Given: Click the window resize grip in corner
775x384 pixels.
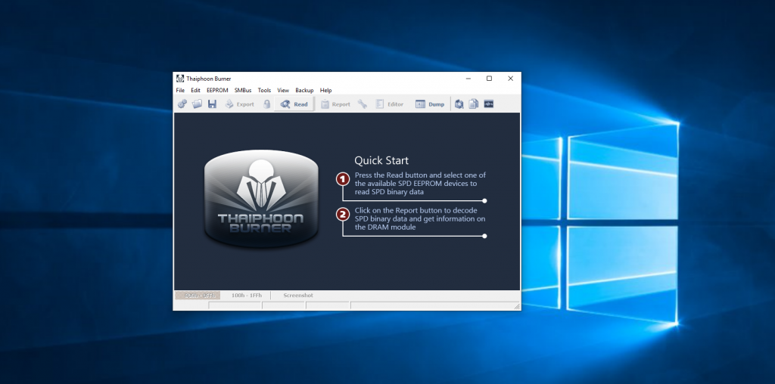Looking at the screenshot, I should pyautogui.click(x=517, y=306).
